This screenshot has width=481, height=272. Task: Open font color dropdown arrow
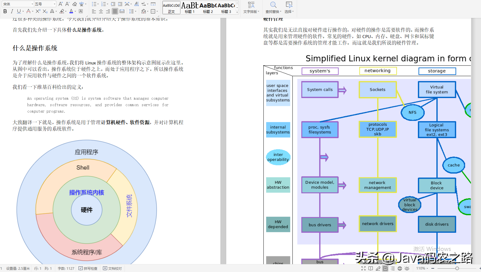click(x=75, y=11)
